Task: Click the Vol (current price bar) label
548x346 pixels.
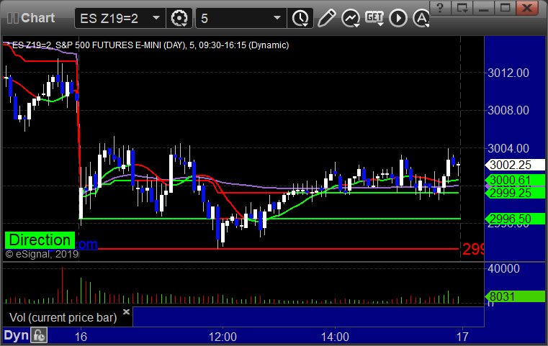Action: 63,317
